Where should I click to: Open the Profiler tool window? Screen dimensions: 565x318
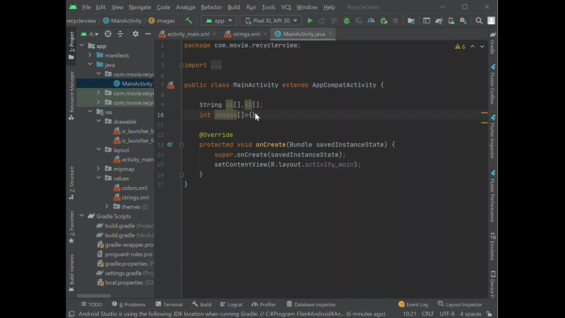pyautogui.click(x=264, y=304)
